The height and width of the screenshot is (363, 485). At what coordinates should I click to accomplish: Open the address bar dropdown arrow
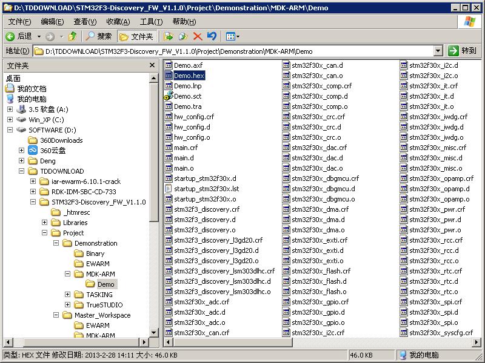[x=438, y=51]
